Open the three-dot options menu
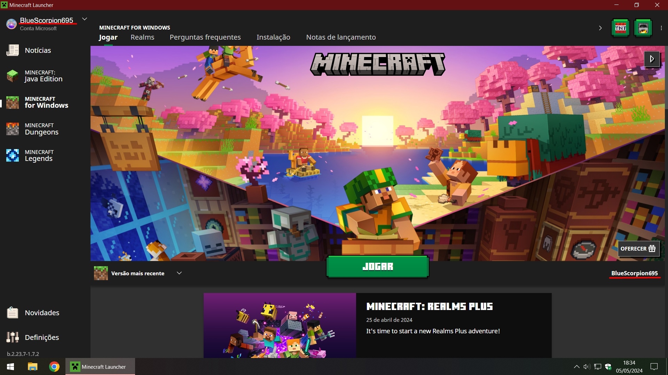Image resolution: width=668 pixels, height=375 pixels. coord(661,28)
